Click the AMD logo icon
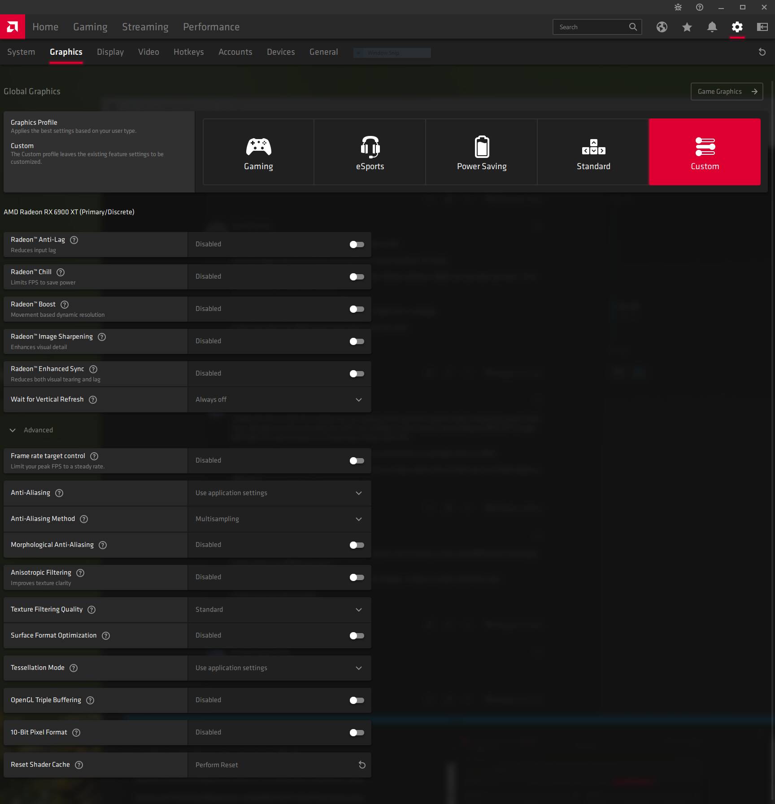Viewport: 775px width, 804px height. point(13,26)
